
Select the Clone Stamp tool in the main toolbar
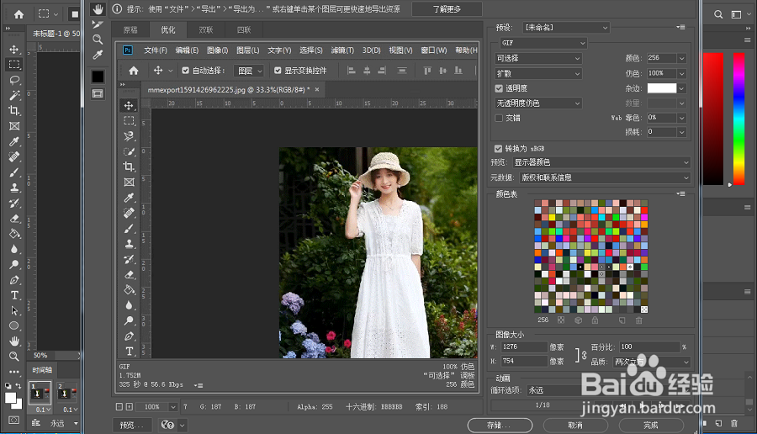[14, 188]
